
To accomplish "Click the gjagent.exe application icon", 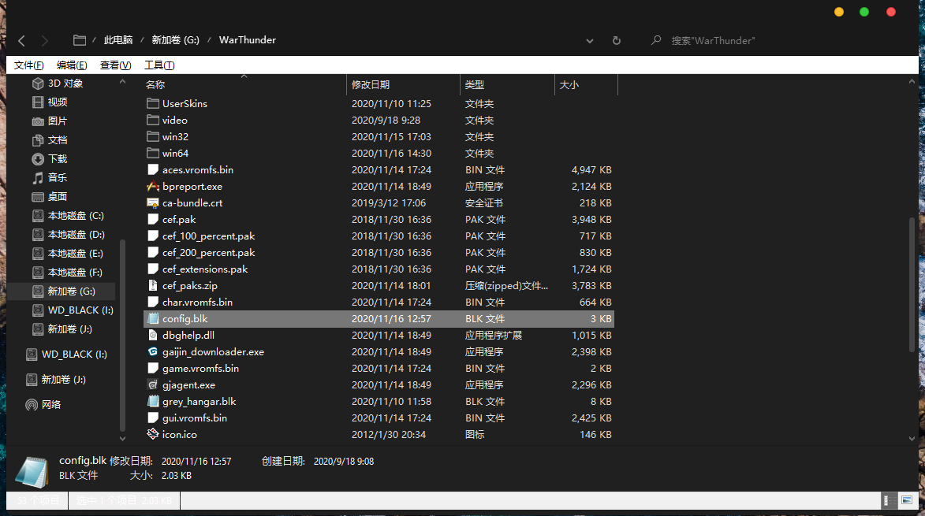I will (x=153, y=384).
